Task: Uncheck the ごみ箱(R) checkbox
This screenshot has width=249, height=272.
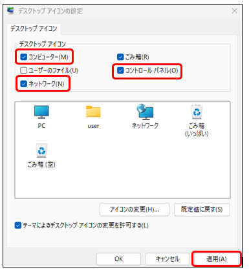Action: pos(120,57)
